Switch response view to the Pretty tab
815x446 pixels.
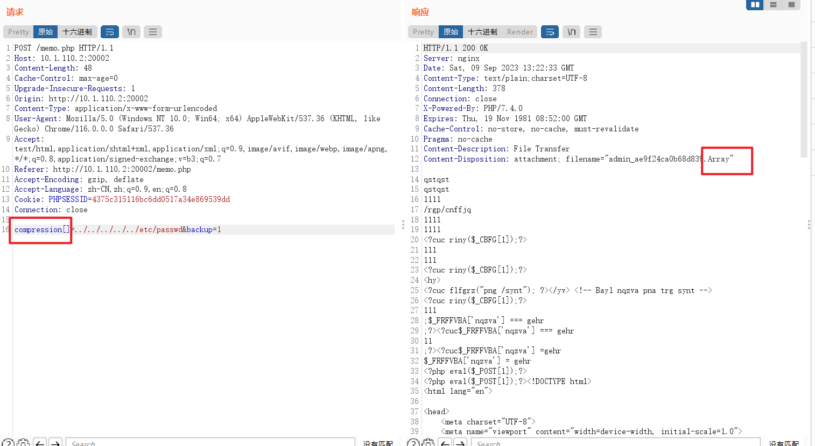[x=423, y=32]
